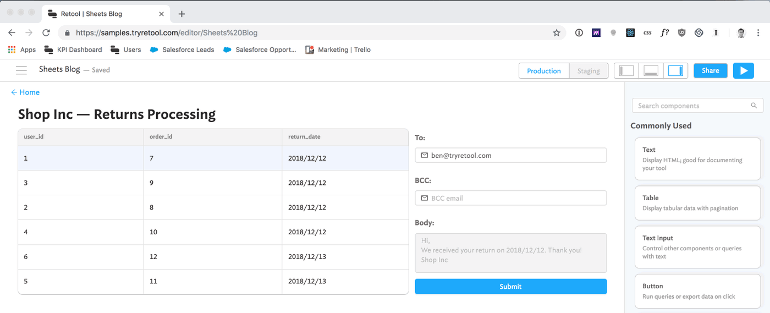Screen dimensions: 770x313
Task: Switch to the Production environment
Action: [543, 71]
